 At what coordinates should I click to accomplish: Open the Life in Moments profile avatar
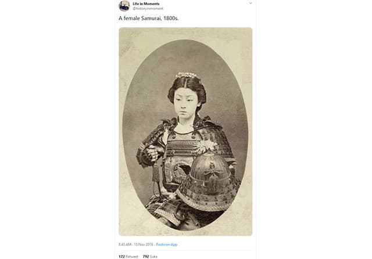click(x=124, y=6)
